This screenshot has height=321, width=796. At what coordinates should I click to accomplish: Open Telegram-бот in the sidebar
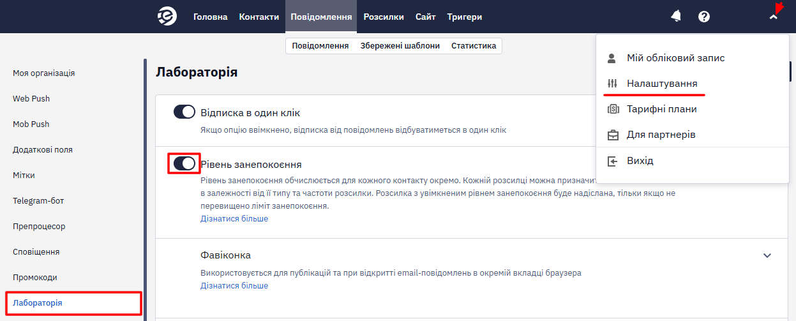[38, 201]
